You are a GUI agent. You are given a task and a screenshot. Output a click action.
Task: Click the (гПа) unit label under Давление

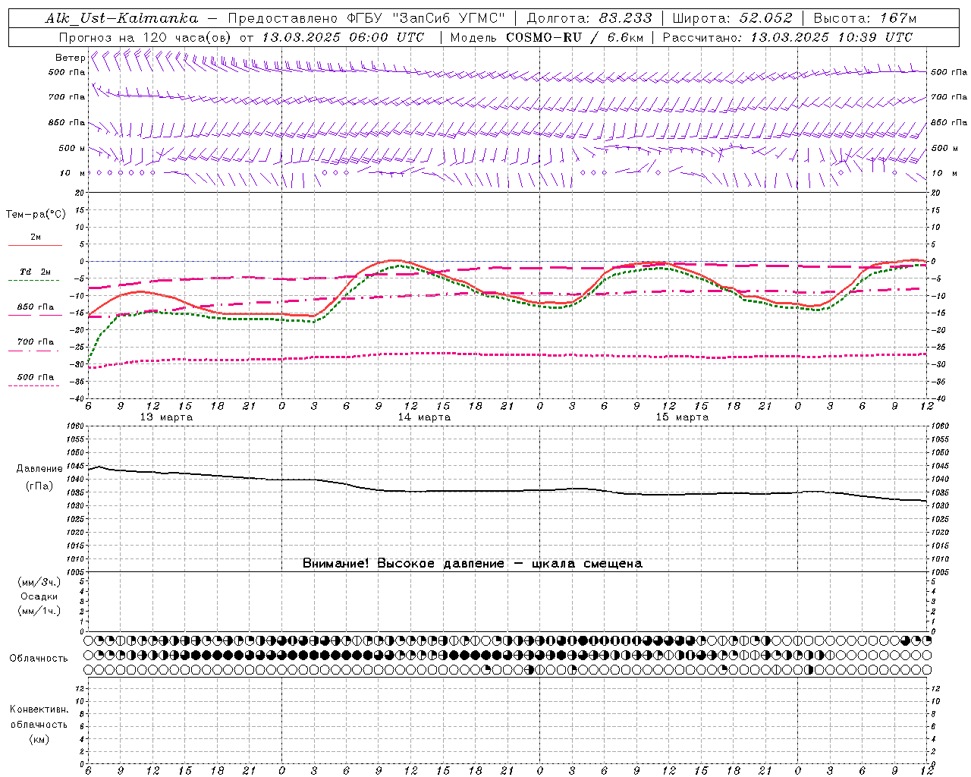(39, 486)
